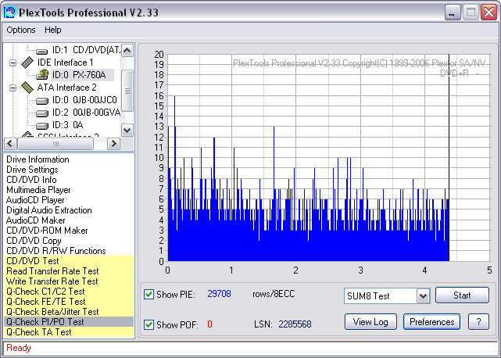Image resolution: width=501 pixels, height=358 pixels.
Task: Click the question mark help button
Action: pyautogui.click(x=478, y=322)
